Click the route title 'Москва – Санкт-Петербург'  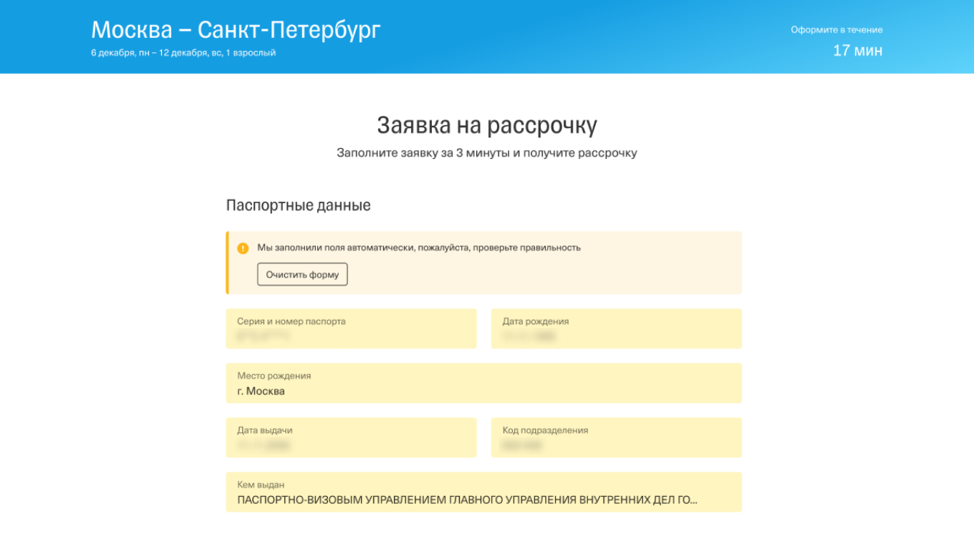click(236, 28)
